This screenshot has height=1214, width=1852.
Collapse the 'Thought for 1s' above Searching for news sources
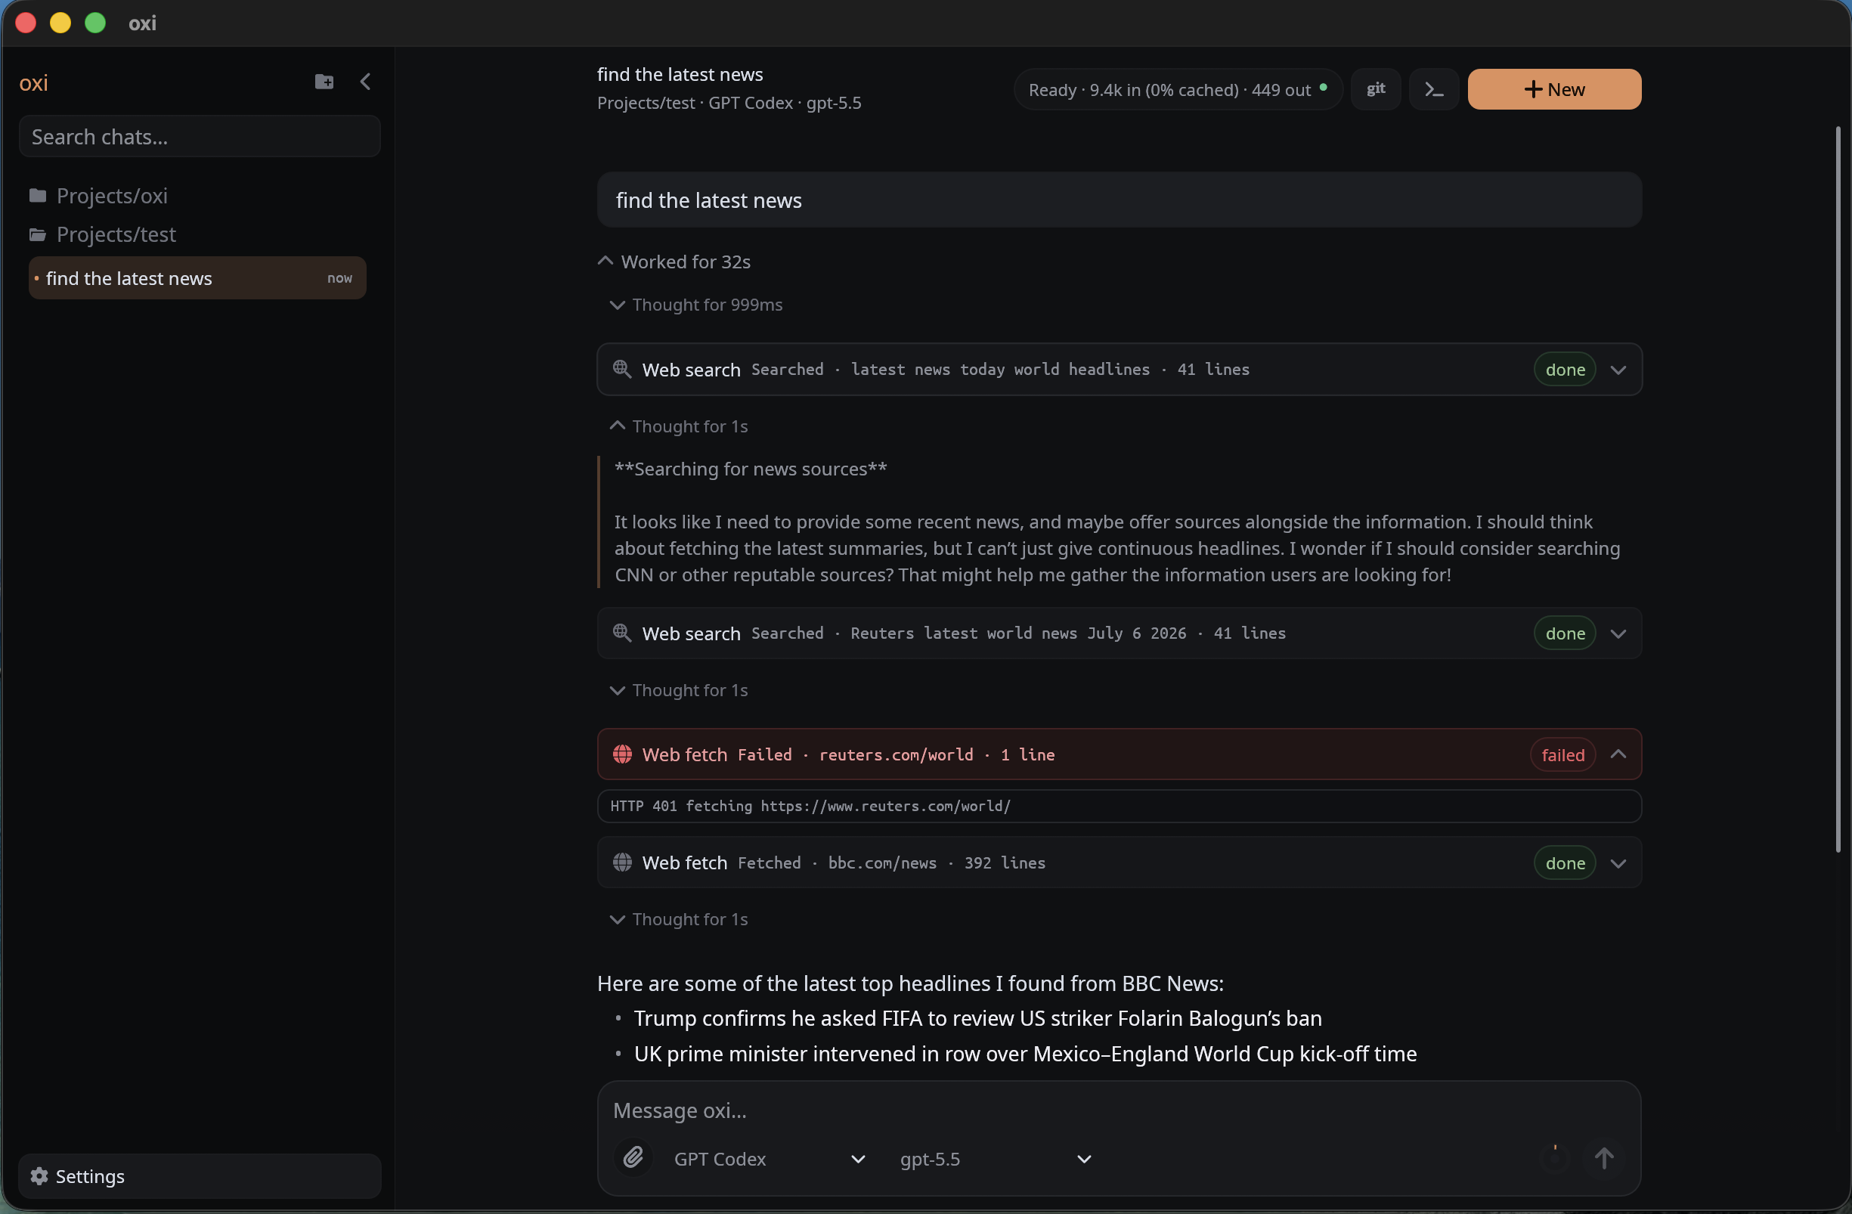678,426
